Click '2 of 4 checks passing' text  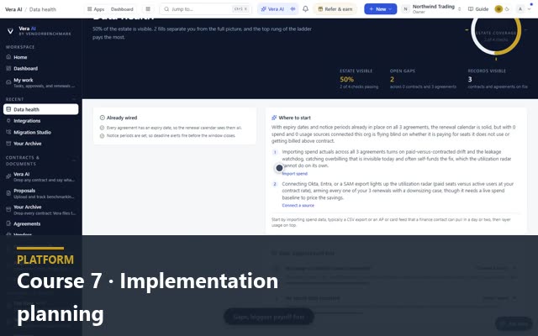[x=359, y=87]
